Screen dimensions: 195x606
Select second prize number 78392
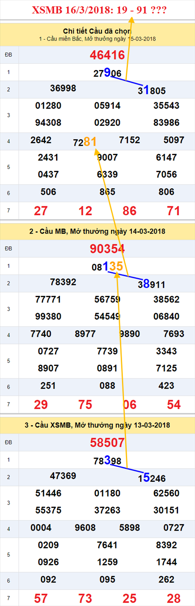click(x=63, y=282)
